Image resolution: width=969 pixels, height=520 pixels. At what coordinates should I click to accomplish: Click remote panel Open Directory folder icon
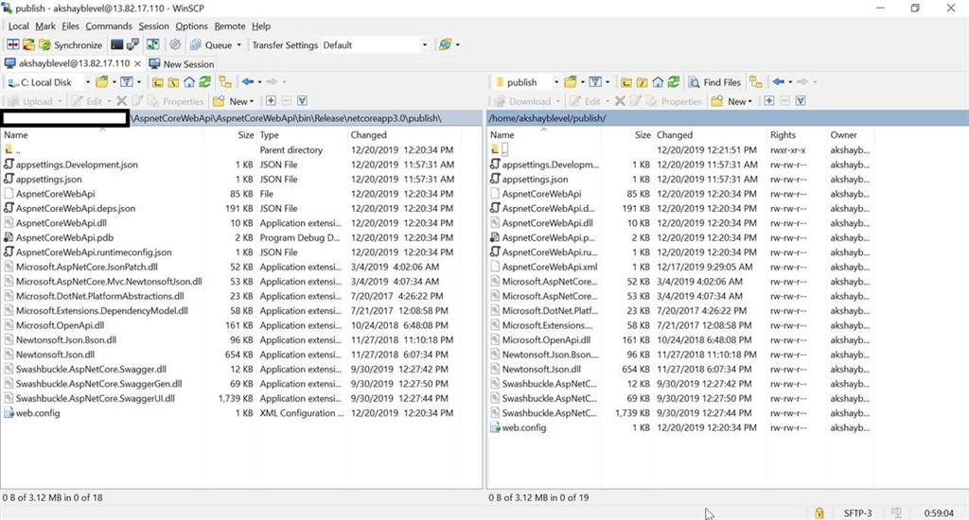tap(571, 82)
